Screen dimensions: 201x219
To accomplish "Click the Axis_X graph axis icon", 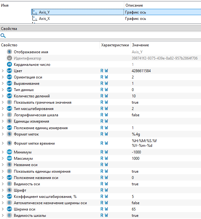I will (x=35, y=18).
